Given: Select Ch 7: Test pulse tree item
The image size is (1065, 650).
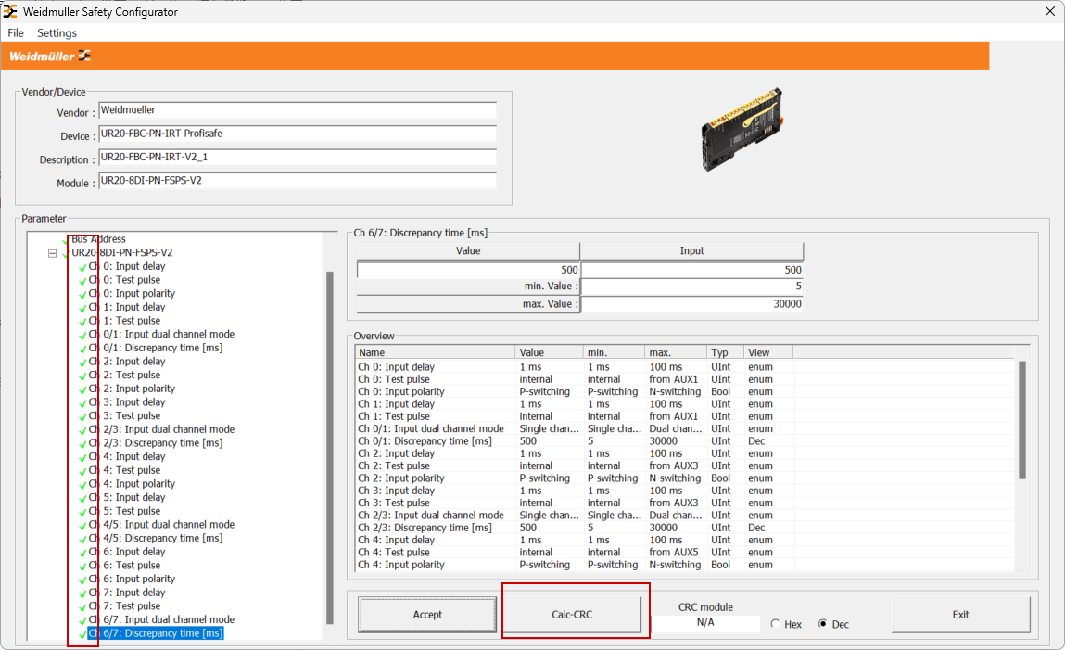Looking at the screenshot, I should click(x=124, y=605).
